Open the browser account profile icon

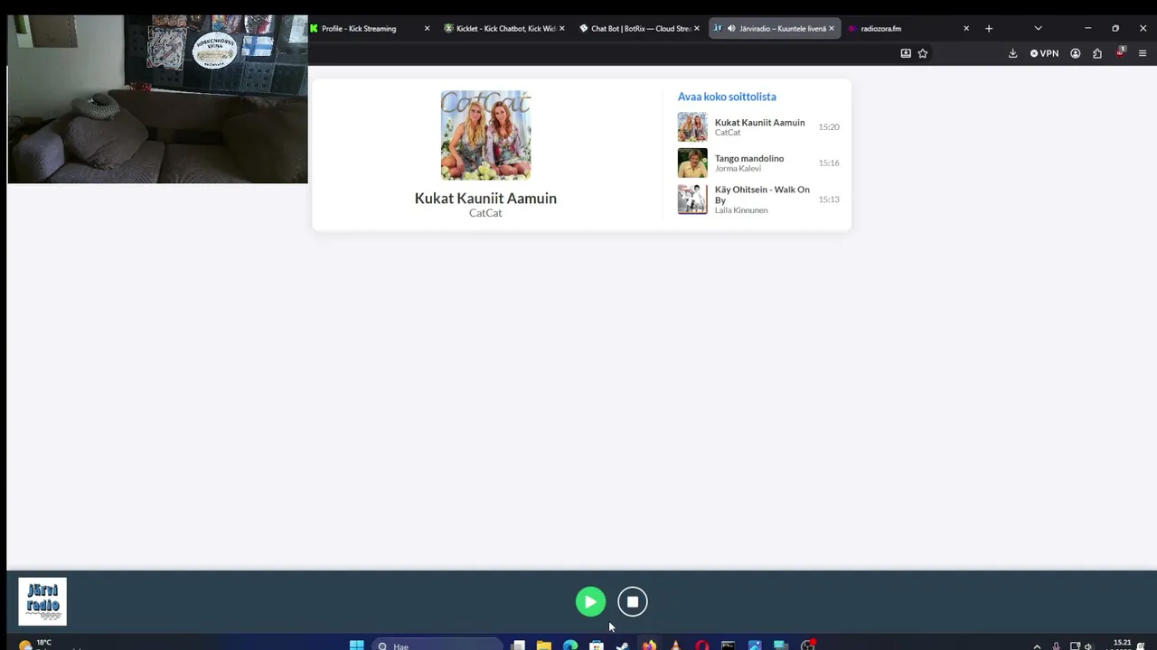tap(1075, 53)
